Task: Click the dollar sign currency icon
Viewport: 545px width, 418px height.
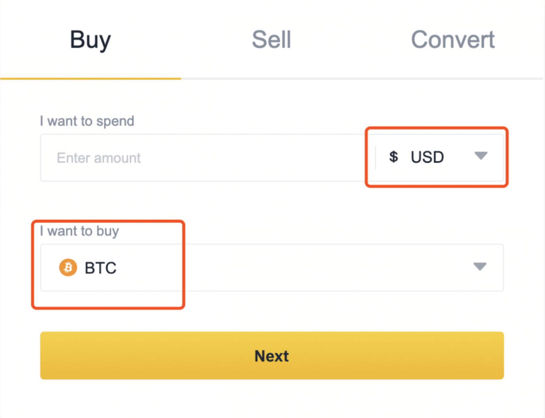Action: [x=393, y=157]
